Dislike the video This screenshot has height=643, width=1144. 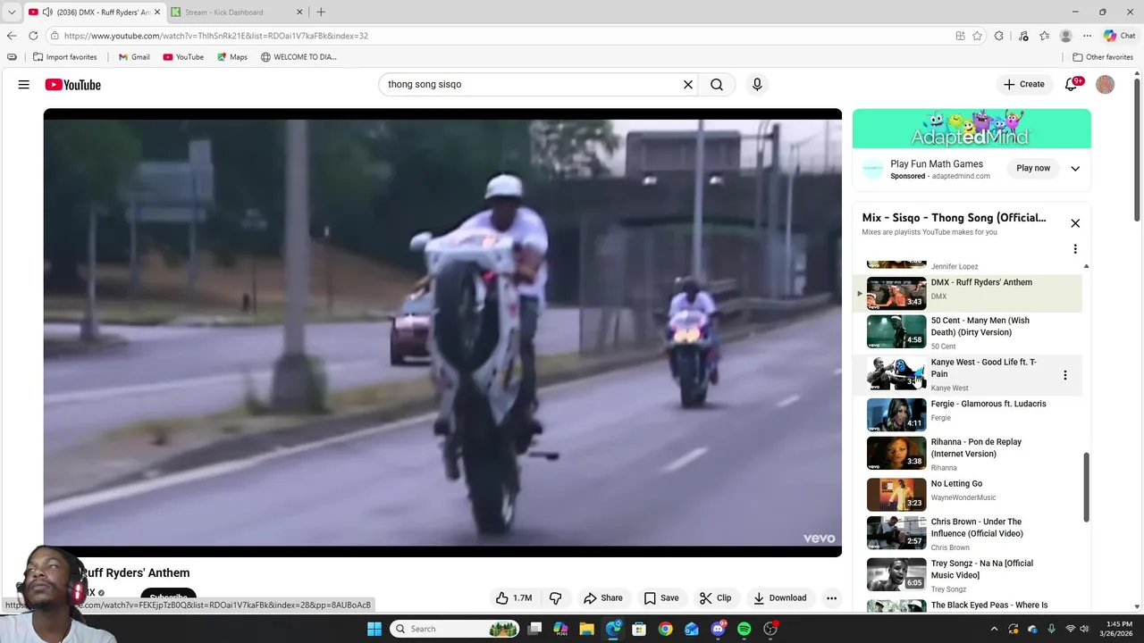[555, 598]
